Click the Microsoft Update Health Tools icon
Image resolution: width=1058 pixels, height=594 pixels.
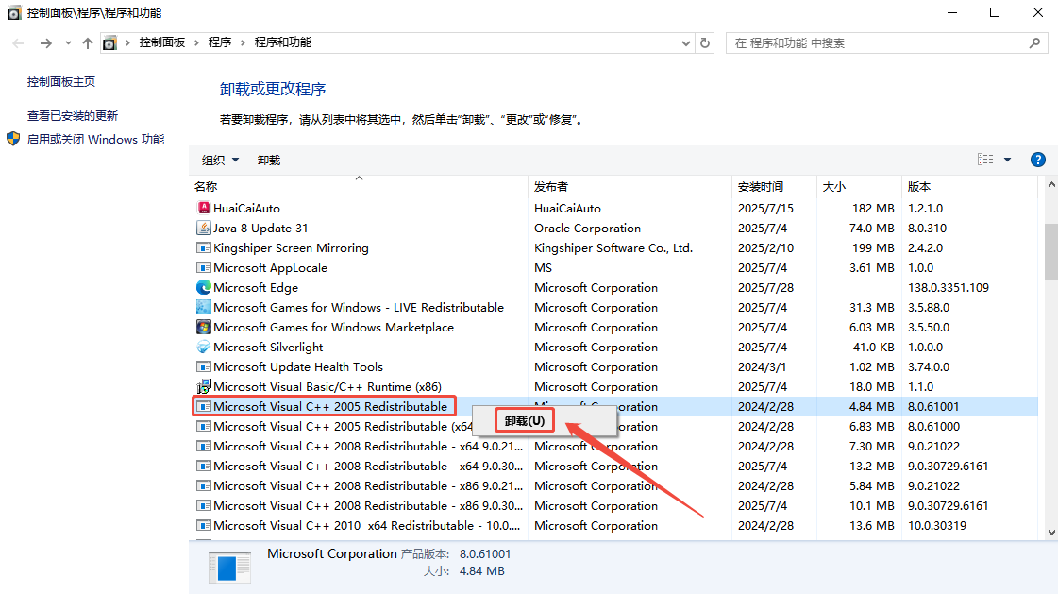(x=203, y=366)
